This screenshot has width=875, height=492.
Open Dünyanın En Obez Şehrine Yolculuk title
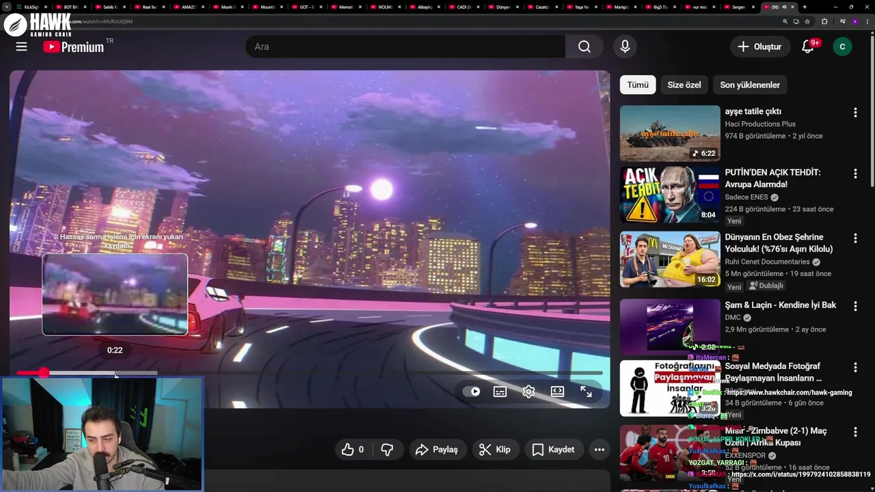[779, 243]
